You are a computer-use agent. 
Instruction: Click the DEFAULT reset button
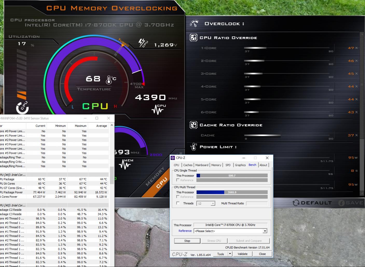[x=312, y=203]
